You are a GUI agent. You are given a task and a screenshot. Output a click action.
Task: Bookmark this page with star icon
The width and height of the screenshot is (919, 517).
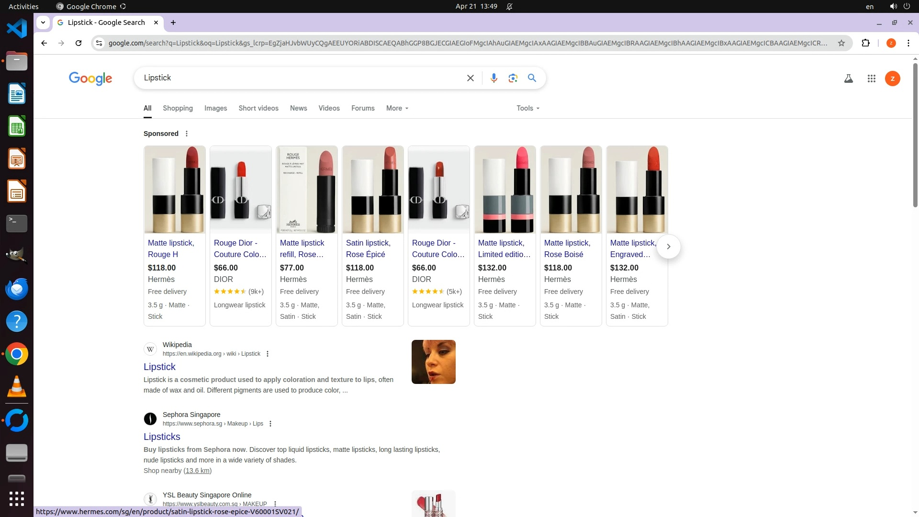point(841,43)
